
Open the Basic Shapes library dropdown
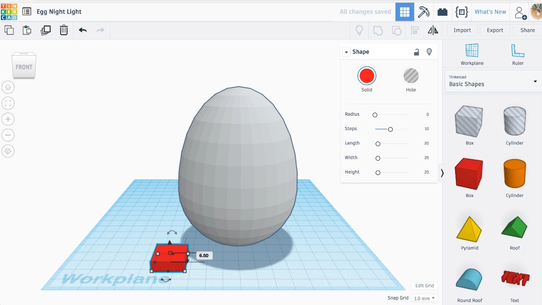pyautogui.click(x=493, y=81)
